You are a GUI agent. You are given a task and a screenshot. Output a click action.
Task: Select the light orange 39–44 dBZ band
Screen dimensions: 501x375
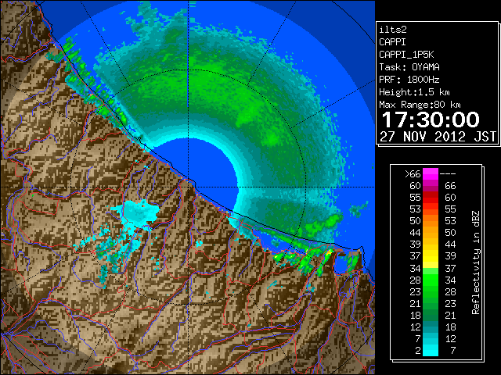[x=431, y=245]
